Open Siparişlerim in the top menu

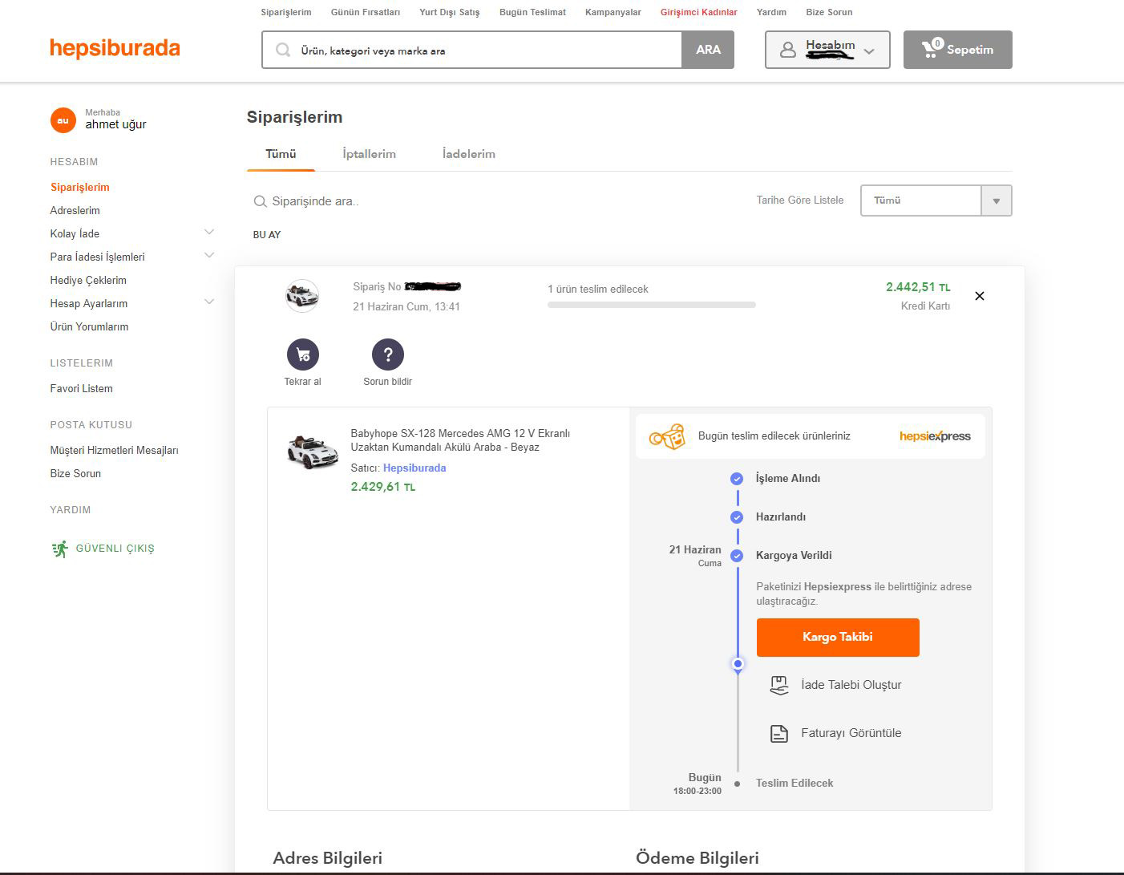click(286, 12)
